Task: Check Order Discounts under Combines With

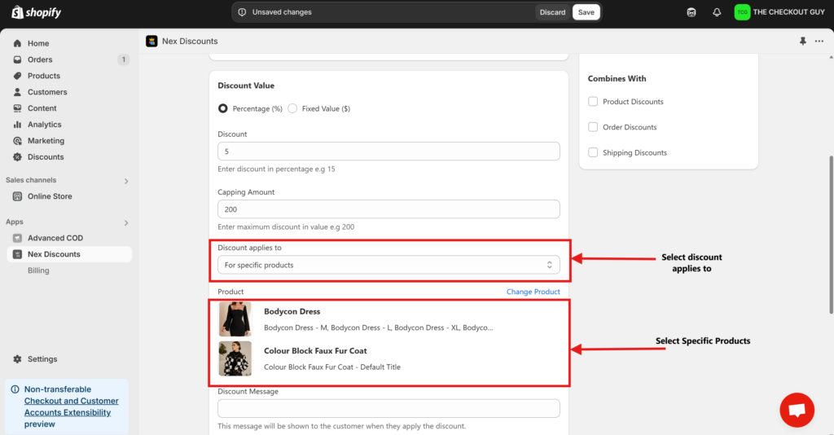Action: [x=593, y=127]
